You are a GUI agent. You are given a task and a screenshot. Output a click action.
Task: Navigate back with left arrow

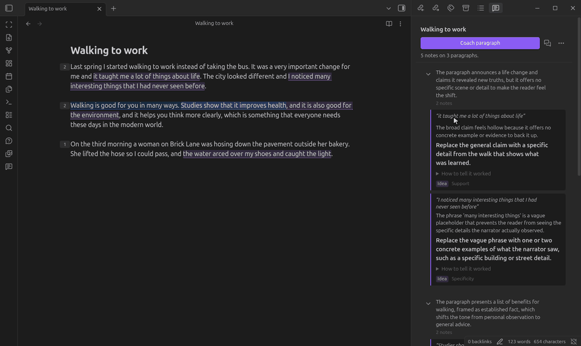click(x=28, y=24)
